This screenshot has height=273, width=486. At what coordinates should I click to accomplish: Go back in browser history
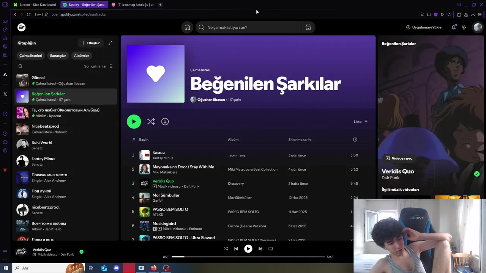[15, 14]
